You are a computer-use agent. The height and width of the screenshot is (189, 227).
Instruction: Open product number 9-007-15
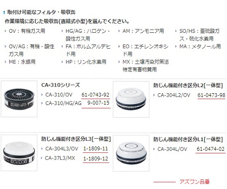[98, 103]
